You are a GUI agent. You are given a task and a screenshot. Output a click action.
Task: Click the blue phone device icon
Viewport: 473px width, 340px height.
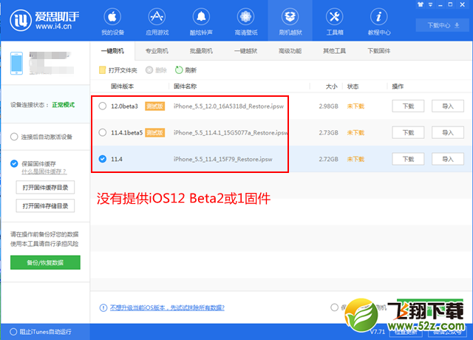coord(16,63)
